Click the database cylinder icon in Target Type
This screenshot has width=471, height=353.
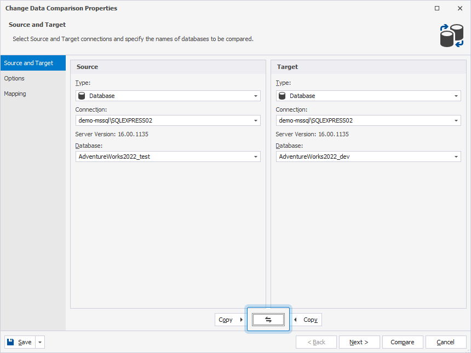[283, 96]
